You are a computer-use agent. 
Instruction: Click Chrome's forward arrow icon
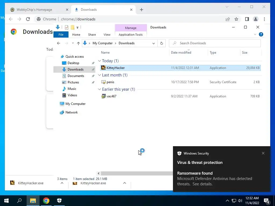point(19,19)
